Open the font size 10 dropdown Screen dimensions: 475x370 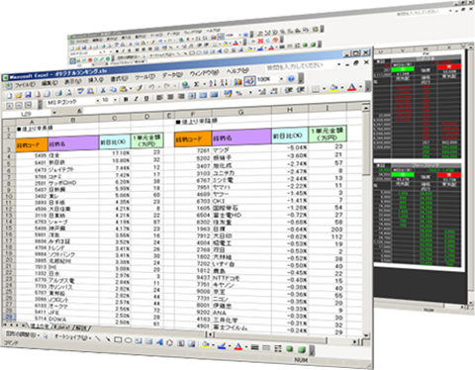115,100
